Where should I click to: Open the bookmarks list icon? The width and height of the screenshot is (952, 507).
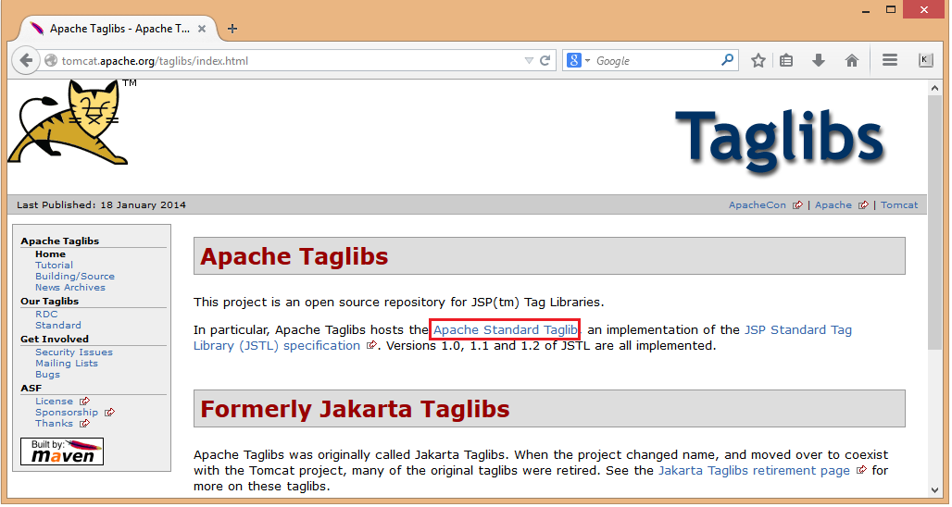click(786, 61)
